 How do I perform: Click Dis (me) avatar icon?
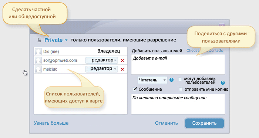(x=38, y=52)
